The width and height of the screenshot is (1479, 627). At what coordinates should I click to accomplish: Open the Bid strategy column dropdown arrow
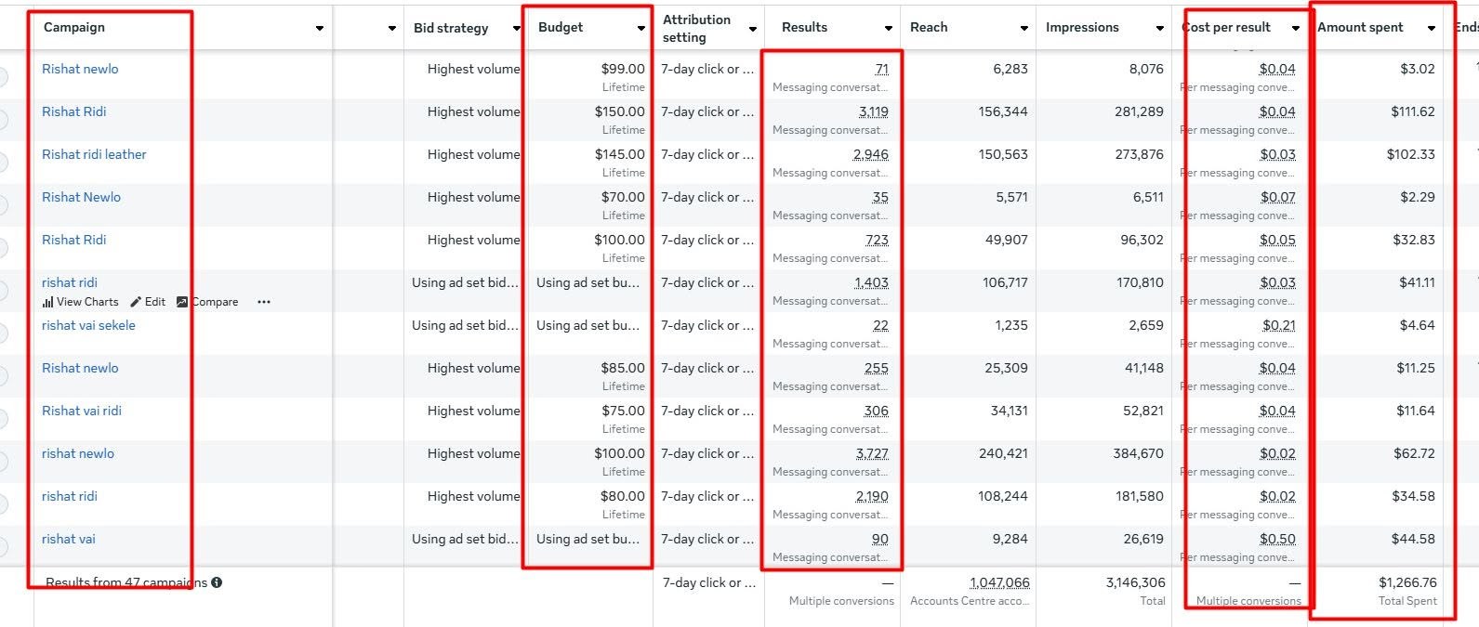click(x=517, y=28)
